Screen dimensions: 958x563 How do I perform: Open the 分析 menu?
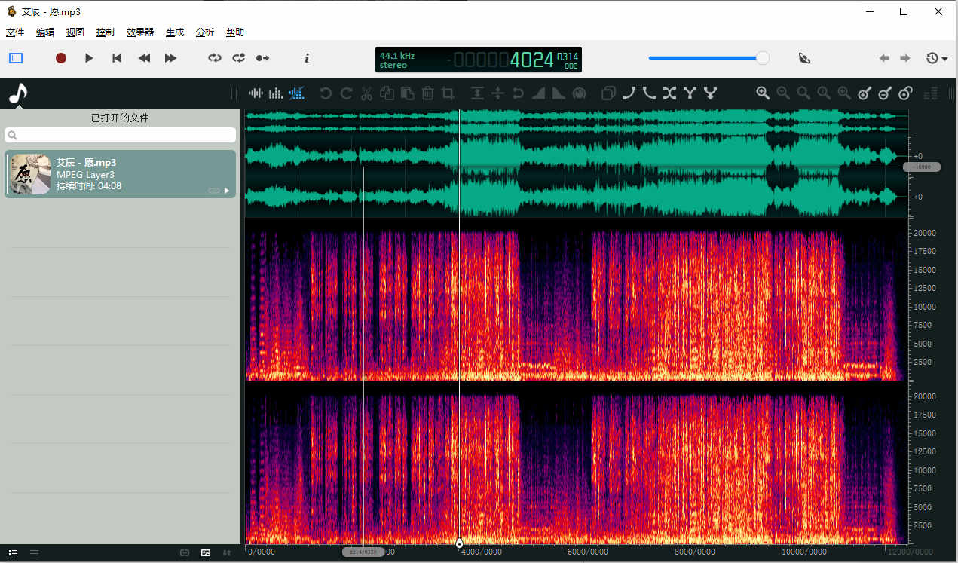coord(204,32)
